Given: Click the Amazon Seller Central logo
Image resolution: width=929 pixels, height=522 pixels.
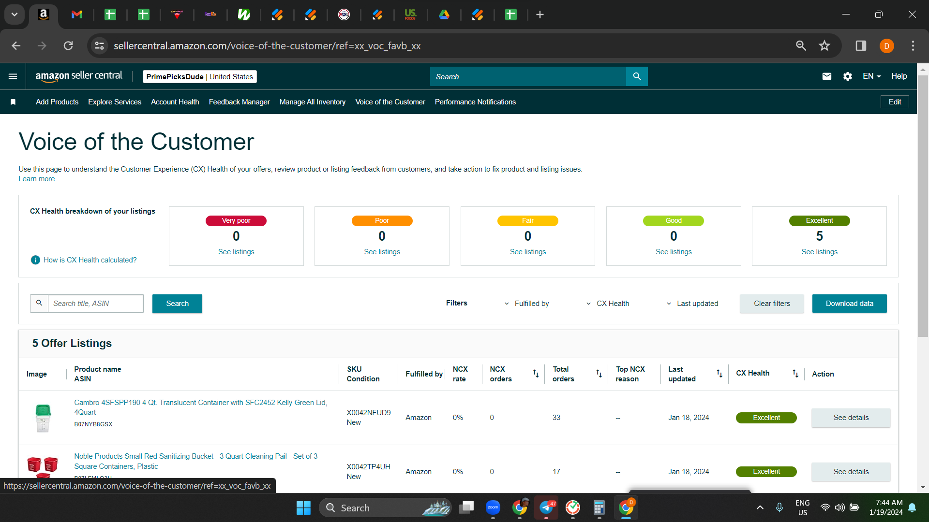Looking at the screenshot, I should (x=79, y=76).
